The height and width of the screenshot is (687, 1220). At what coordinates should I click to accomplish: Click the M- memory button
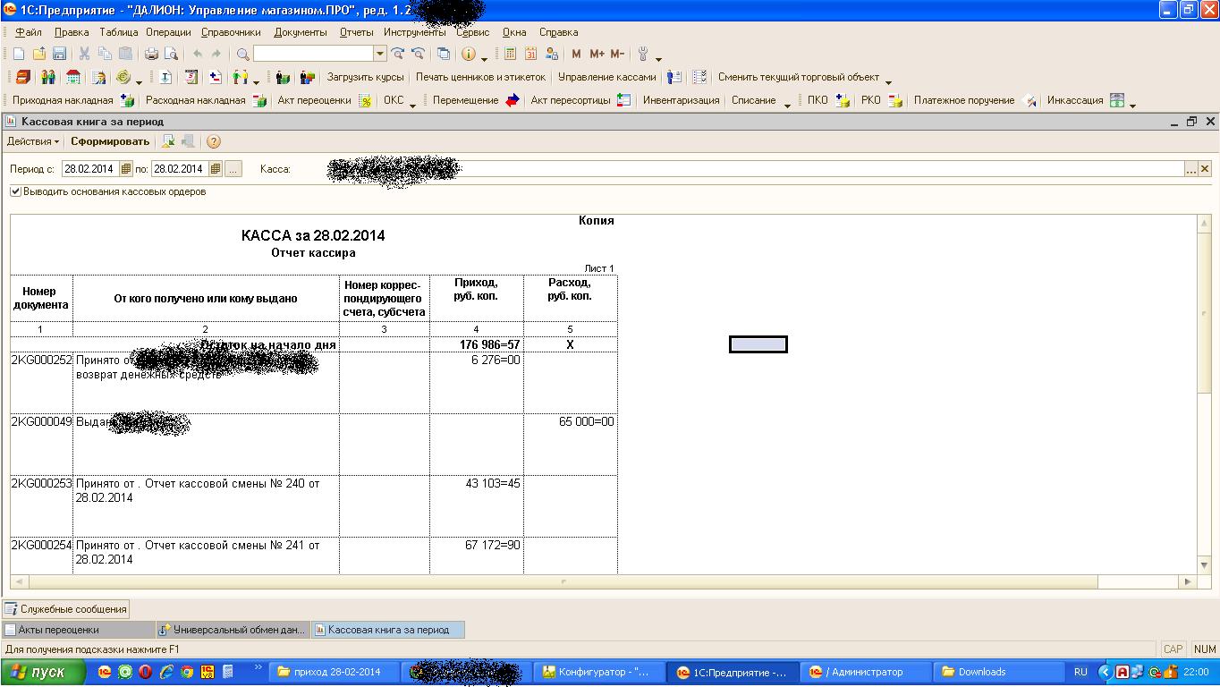pyautogui.click(x=617, y=54)
